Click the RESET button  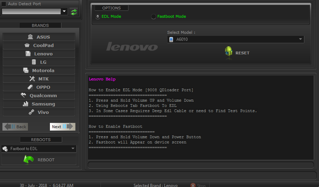pos(237,53)
